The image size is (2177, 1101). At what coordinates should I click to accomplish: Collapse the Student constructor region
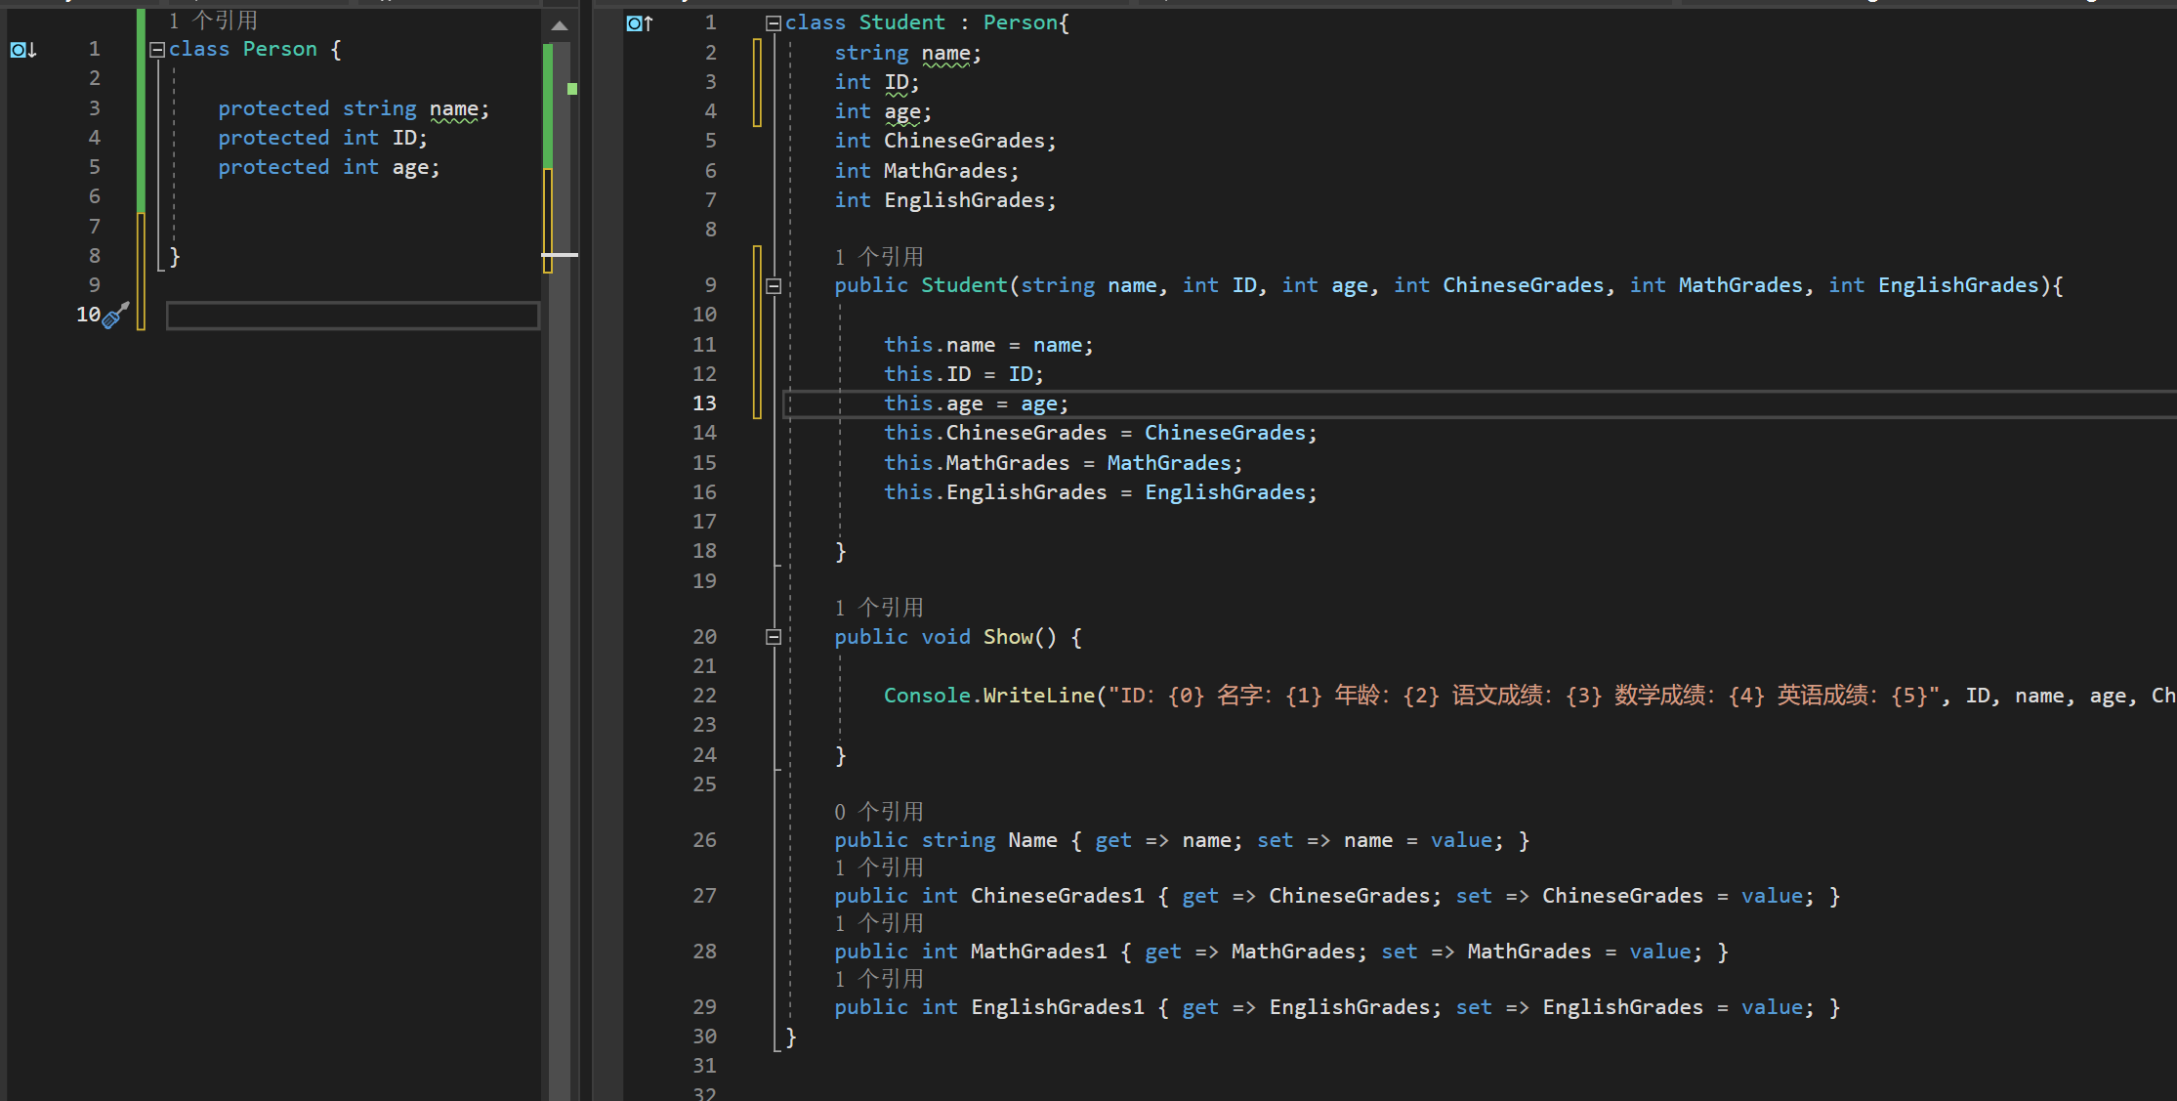(773, 286)
